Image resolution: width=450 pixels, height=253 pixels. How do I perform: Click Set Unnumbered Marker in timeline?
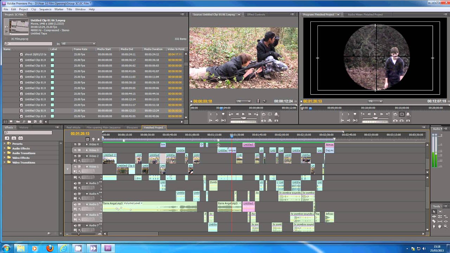pos(98,139)
